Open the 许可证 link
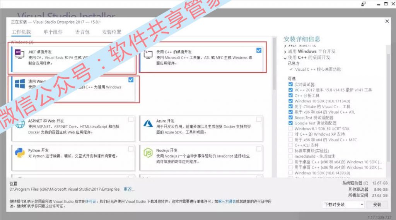The image size is (396, 220). 91,201
